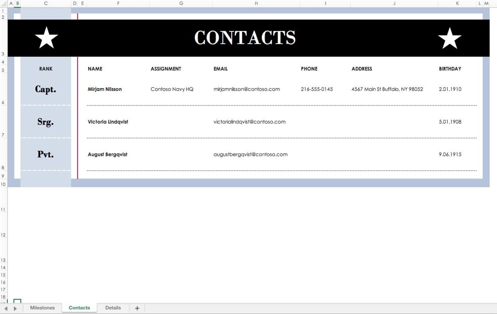Click the EMAIL column heading
The image size is (497, 314).
221,69
